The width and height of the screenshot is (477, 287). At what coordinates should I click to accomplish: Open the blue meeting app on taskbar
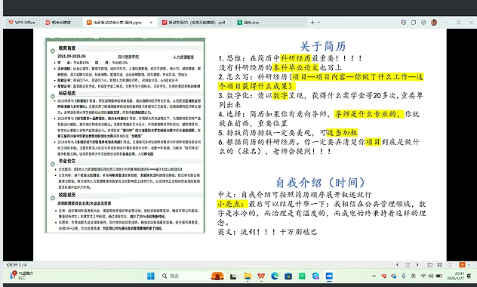(x=329, y=276)
